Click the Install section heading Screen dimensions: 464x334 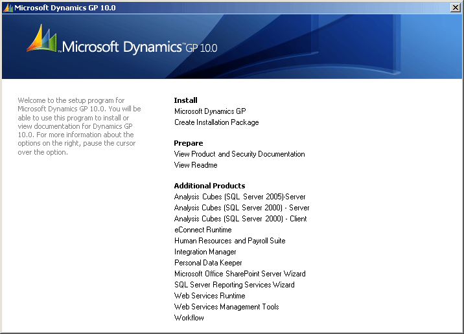pyautogui.click(x=185, y=100)
